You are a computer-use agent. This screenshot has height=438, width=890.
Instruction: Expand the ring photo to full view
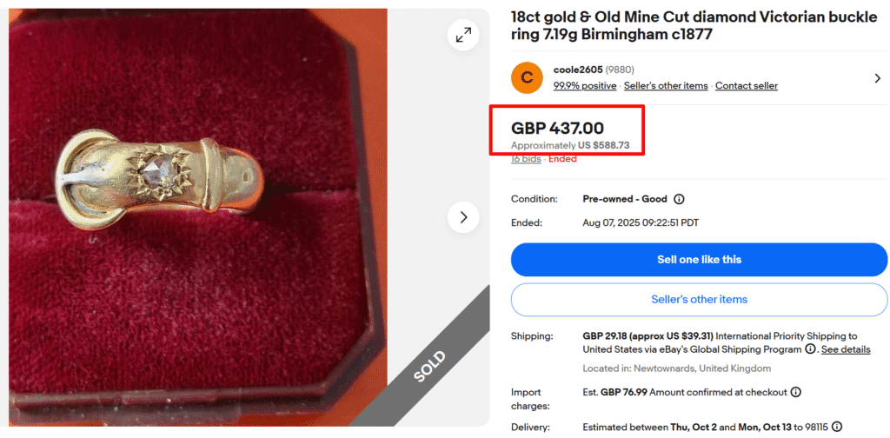tap(463, 35)
